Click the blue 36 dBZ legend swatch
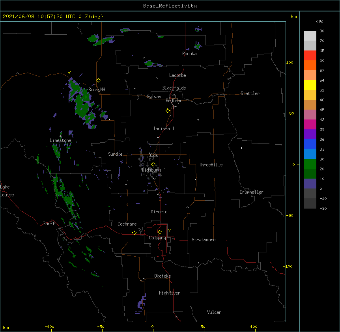The width and height of the screenshot is (340, 332). pos(310,144)
